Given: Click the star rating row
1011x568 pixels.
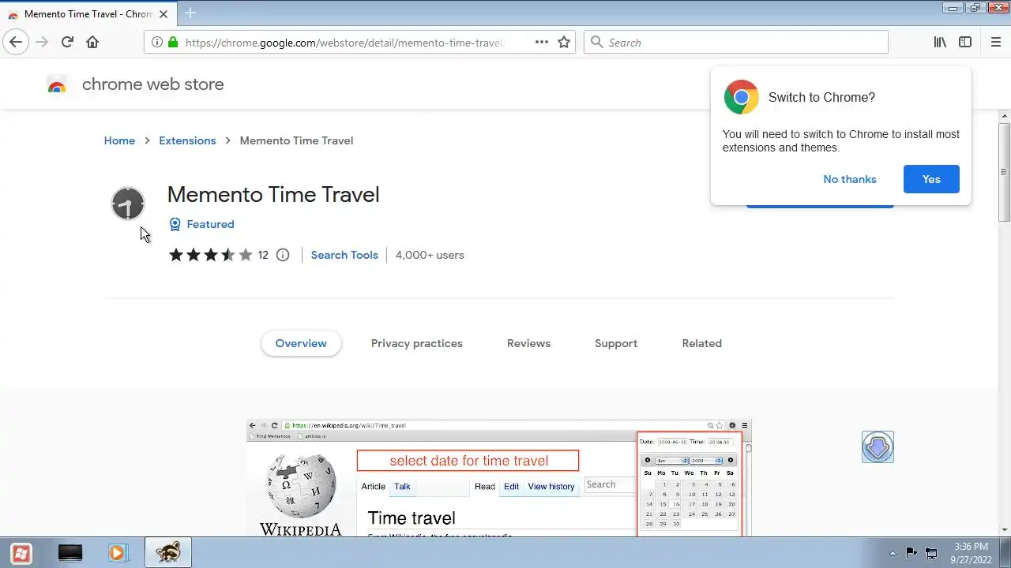Looking at the screenshot, I should (x=210, y=255).
